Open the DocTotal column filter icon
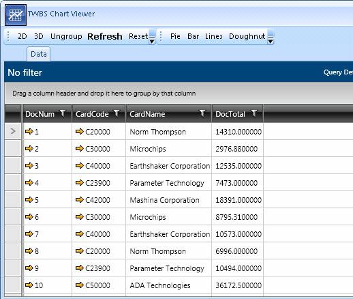353x299 pixels. point(254,113)
